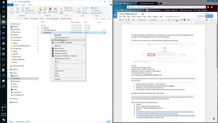Click the move-to-folder icon beside document title
The width and height of the screenshot is (218, 123).
(143, 14)
